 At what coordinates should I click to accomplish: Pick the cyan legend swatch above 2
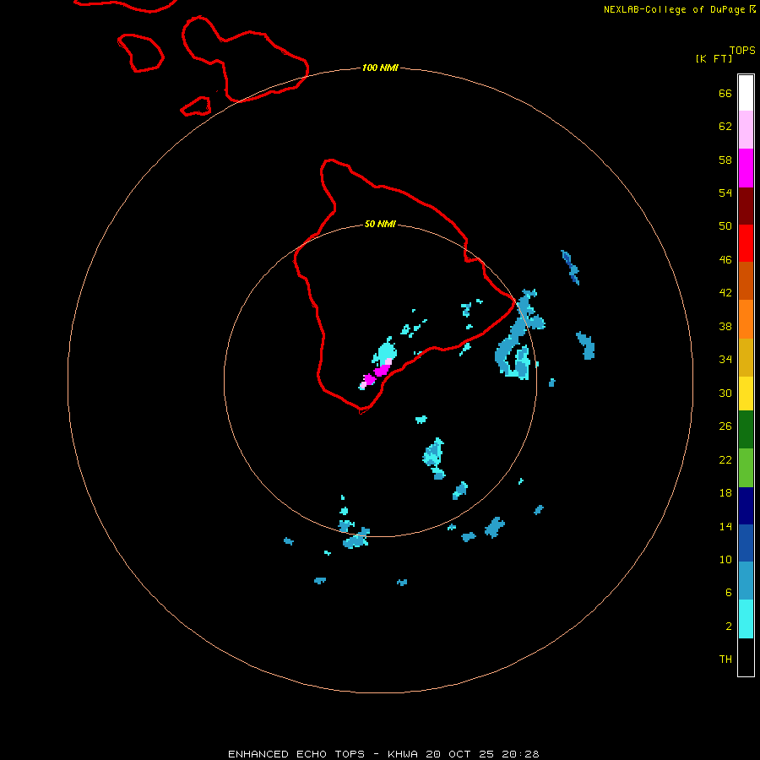(746, 619)
